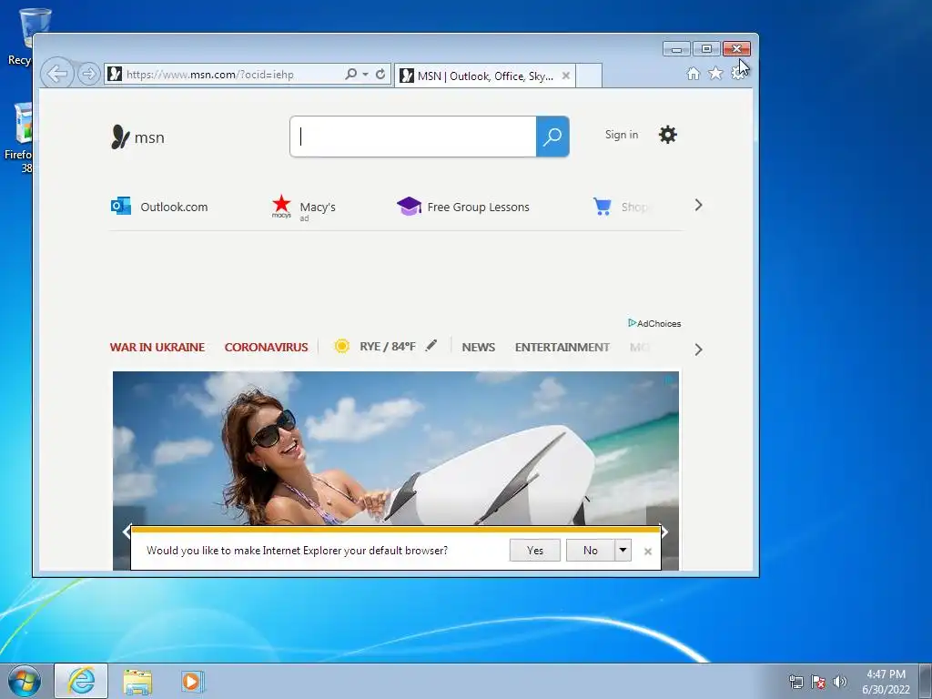
Task: Click the AdChoices link
Action: tap(654, 323)
